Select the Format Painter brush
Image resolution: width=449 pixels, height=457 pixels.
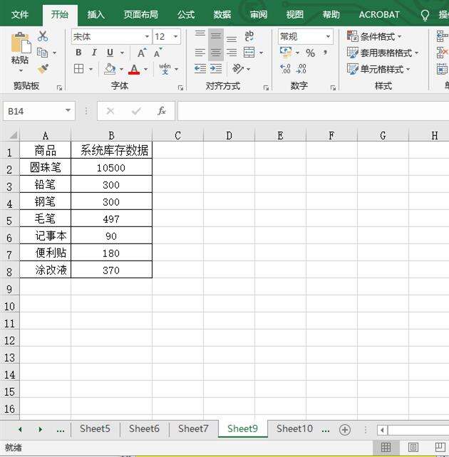pyautogui.click(x=43, y=69)
